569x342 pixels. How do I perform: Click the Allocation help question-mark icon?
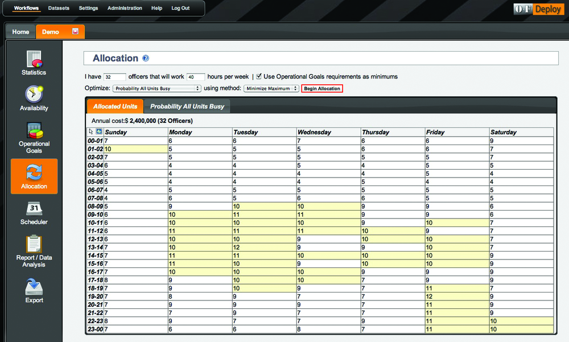(x=146, y=58)
